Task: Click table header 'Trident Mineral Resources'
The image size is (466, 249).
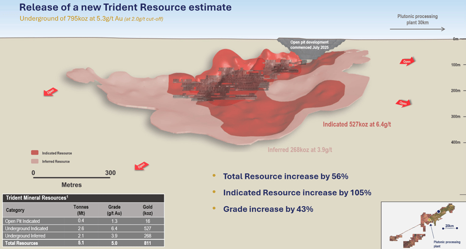Action: [37, 198]
